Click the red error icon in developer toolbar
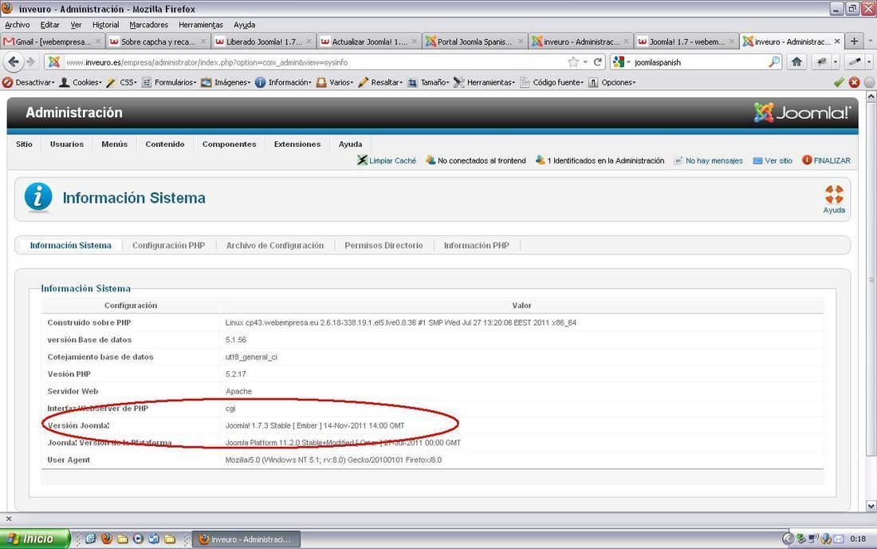Screen dimensions: 877x549 [854, 82]
